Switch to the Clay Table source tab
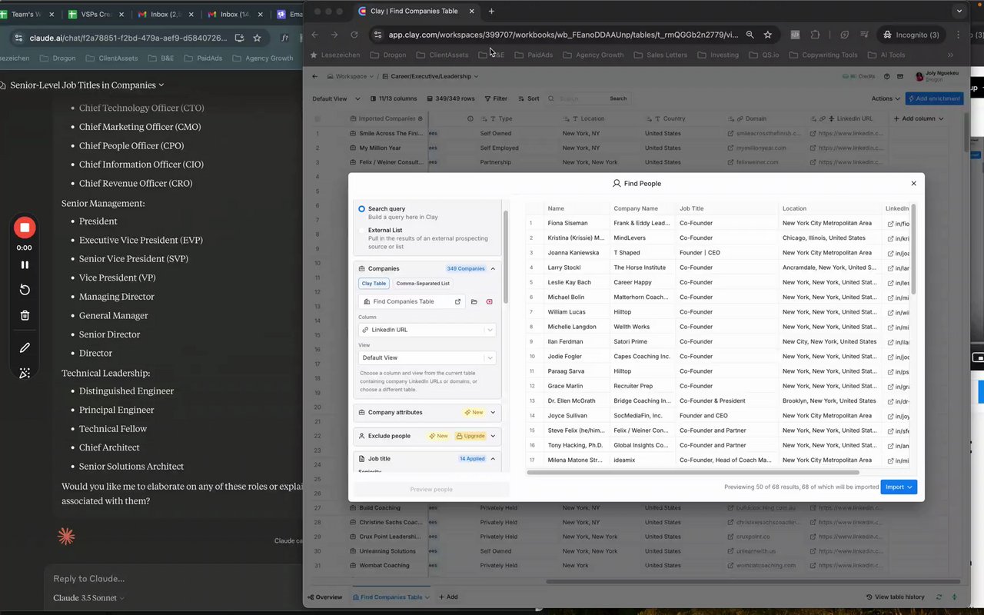Screen dimensions: 984x615 (374, 284)
